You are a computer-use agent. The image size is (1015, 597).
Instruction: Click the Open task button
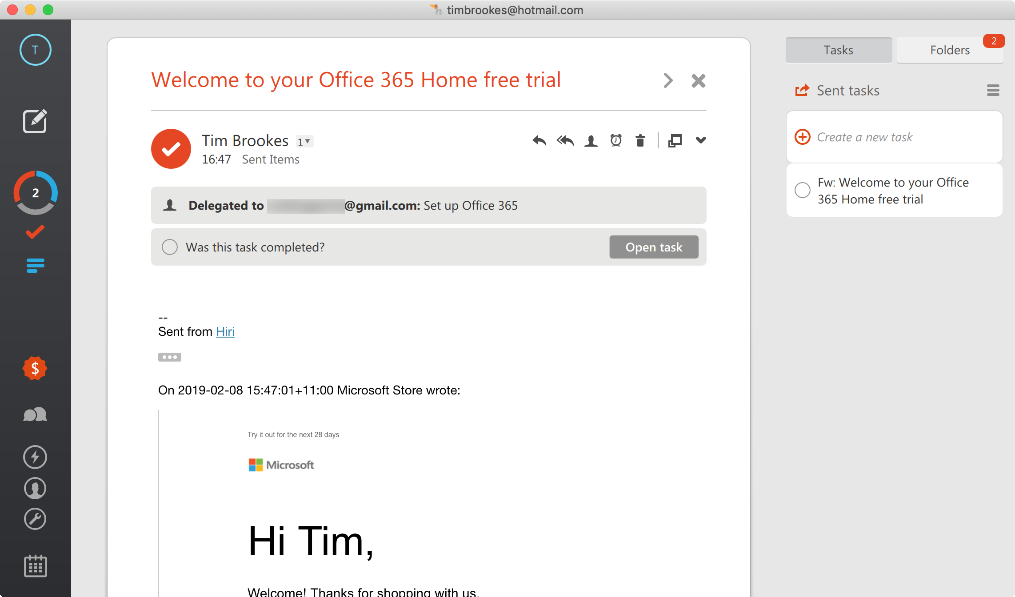pos(652,247)
